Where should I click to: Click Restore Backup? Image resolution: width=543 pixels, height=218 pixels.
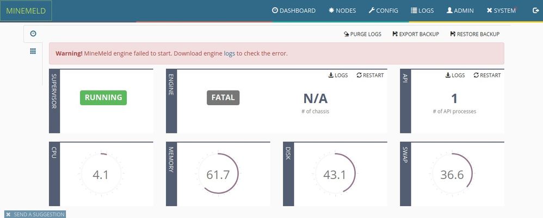[x=474, y=34]
